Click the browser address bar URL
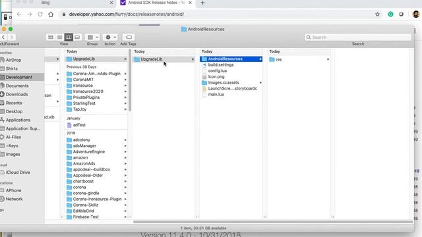Screen dimensions: 422x237 (127, 14)
